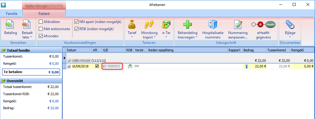
Task: Toggle RDB (indien mogelijk) checkbox
Action: coord(77,29)
